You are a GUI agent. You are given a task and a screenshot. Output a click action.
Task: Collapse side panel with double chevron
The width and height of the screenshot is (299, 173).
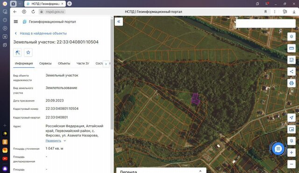(x=119, y=22)
